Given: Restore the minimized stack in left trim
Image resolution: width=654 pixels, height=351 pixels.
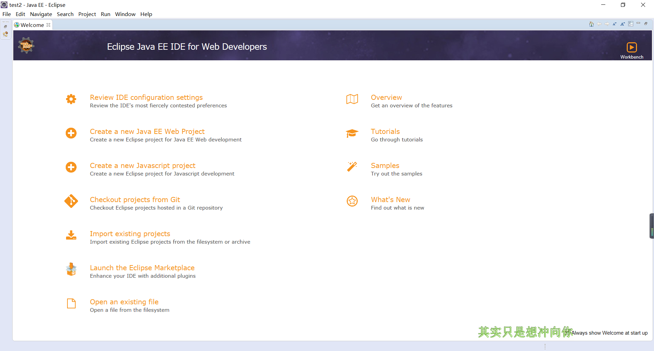Looking at the screenshot, I should [5, 27].
